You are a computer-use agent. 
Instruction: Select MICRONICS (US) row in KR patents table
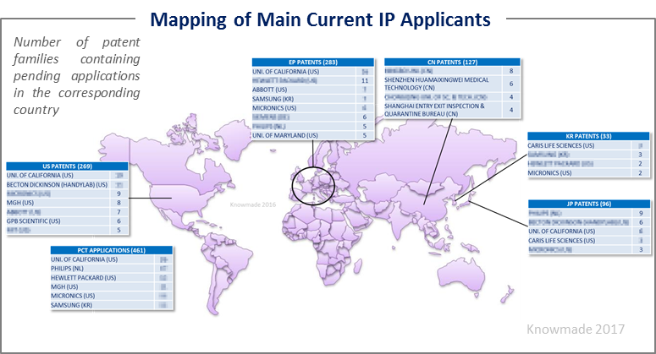(588, 173)
